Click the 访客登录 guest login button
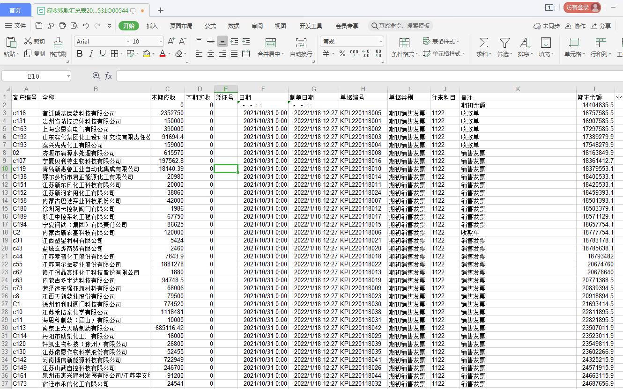The width and height of the screenshot is (623, 389). (x=582, y=7)
